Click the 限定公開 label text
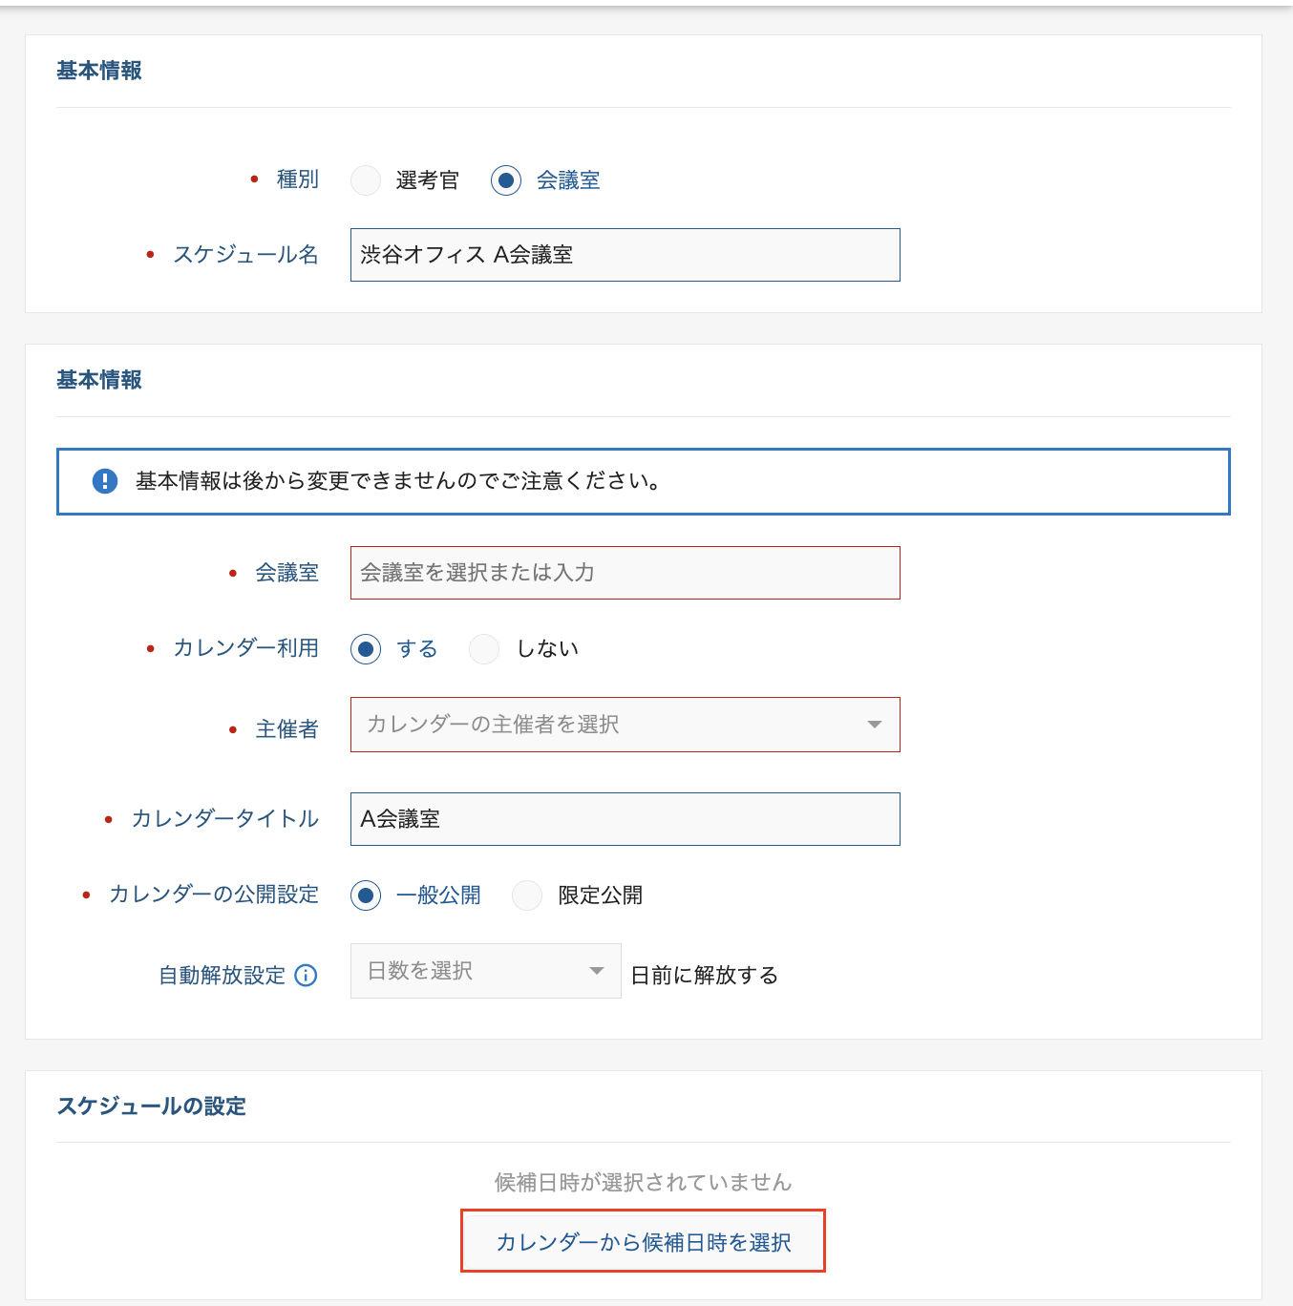Screen dimensions: 1293x1306 [601, 895]
